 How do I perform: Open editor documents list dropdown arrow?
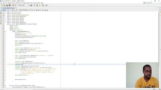pos(158,8)
